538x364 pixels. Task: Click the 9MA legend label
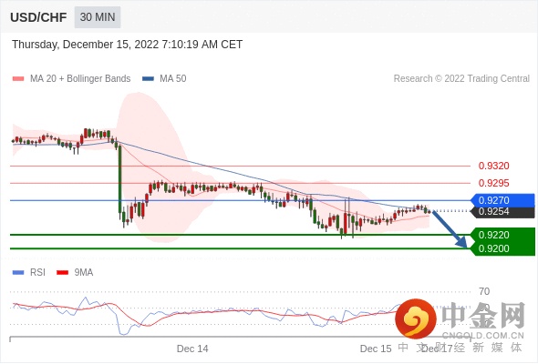[x=84, y=273]
